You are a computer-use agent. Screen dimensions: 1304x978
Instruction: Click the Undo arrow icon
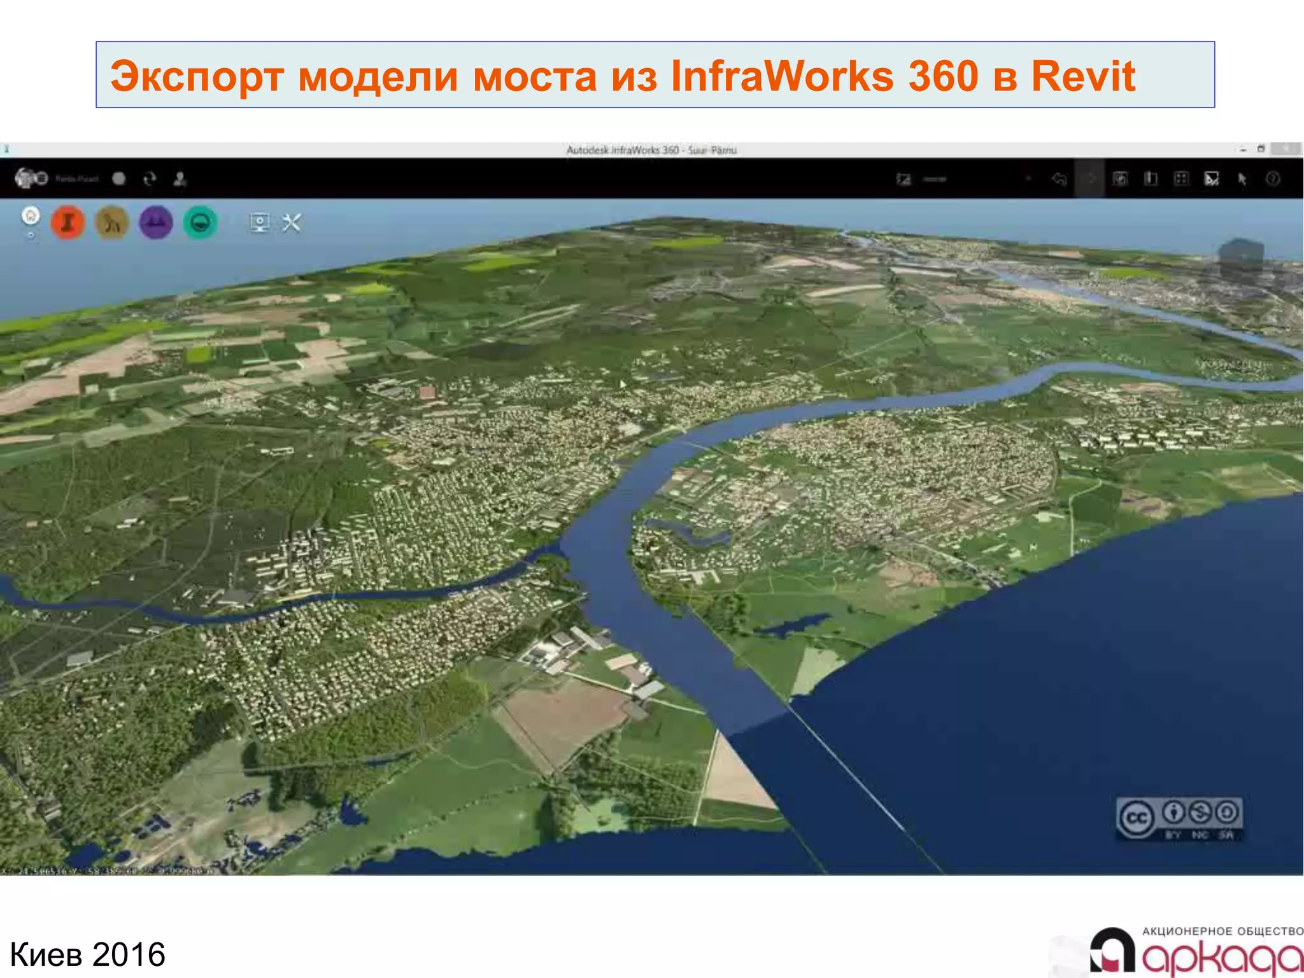(x=1059, y=179)
